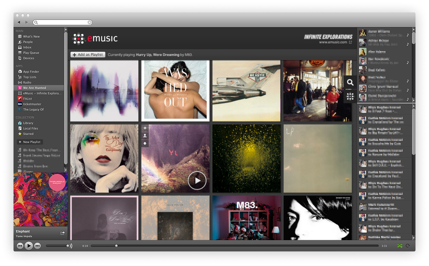The width and height of the screenshot is (429, 266).
Task: Open the www.emusic.com link
Action: 335,42
